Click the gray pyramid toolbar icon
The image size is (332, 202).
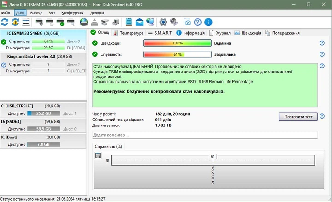pos(95,22)
